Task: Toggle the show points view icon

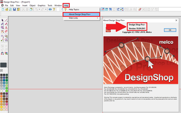Action: pyautogui.click(x=122, y=9)
